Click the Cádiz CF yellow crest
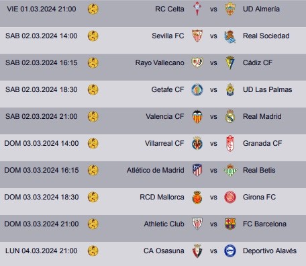 [230, 62]
